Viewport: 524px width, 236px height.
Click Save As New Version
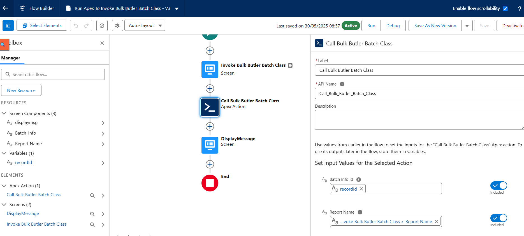click(x=435, y=26)
